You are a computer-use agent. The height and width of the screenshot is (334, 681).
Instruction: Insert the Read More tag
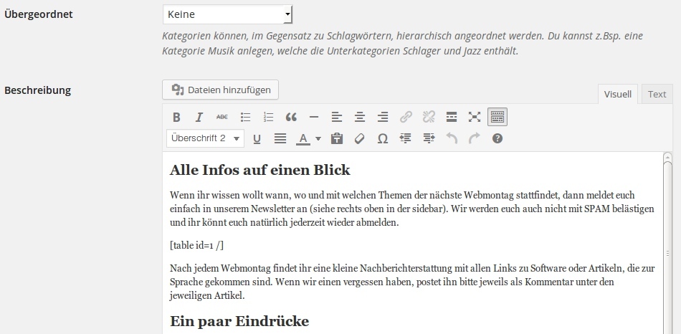tap(452, 117)
